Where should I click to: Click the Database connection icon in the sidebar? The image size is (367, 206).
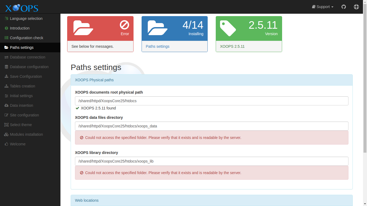coord(6,57)
